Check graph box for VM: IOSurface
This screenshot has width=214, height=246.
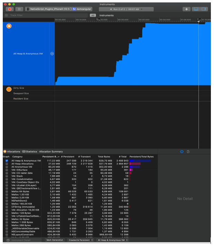click(x=7, y=170)
